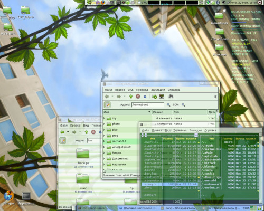Select /.blender row in terminal right panel
Viewport: 264px width, 211px height.
pyautogui.click(x=229, y=167)
